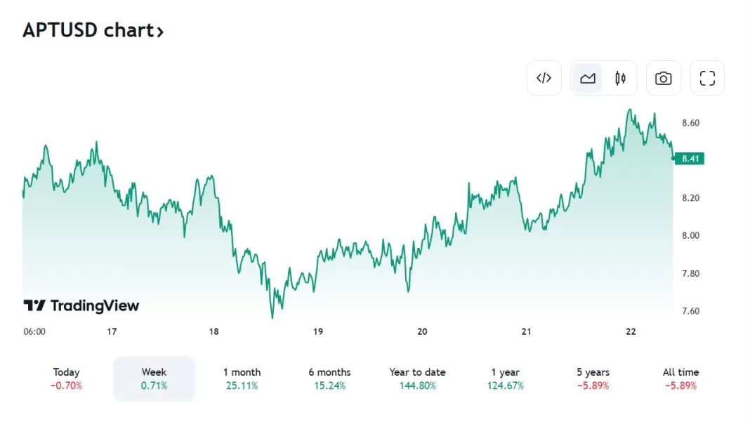The image size is (750, 422).
Task: Click the 8.60 price axis label
Action: tap(691, 123)
